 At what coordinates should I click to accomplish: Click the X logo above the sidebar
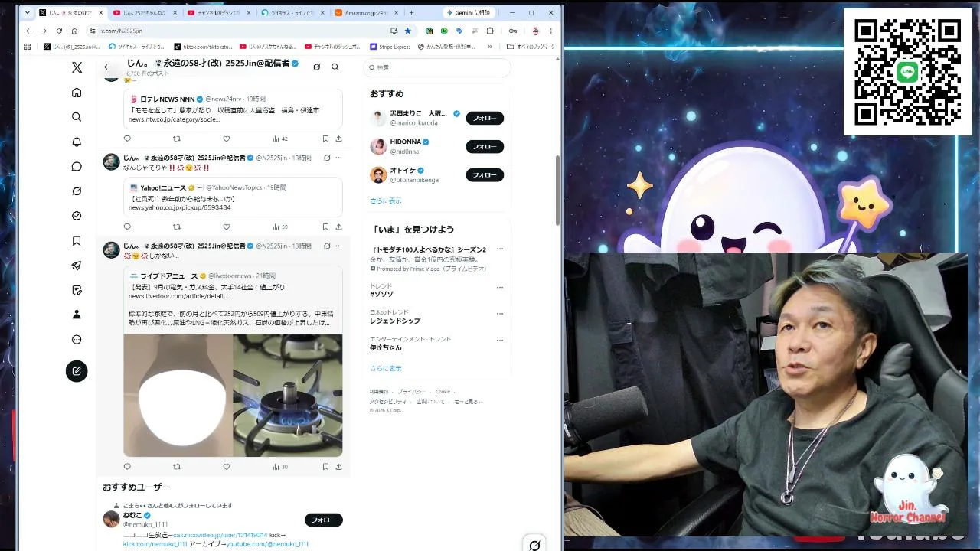pyautogui.click(x=77, y=67)
